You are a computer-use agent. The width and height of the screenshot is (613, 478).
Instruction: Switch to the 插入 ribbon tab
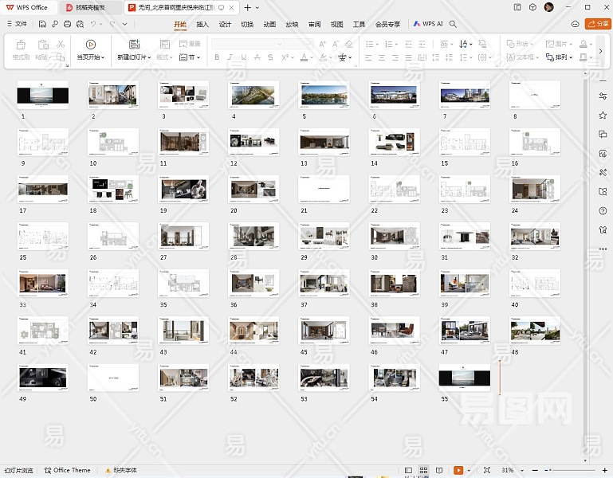tap(202, 25)
